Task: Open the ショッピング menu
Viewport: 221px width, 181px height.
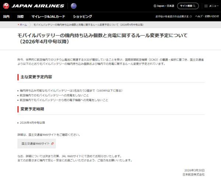Action: coord(82,17)
